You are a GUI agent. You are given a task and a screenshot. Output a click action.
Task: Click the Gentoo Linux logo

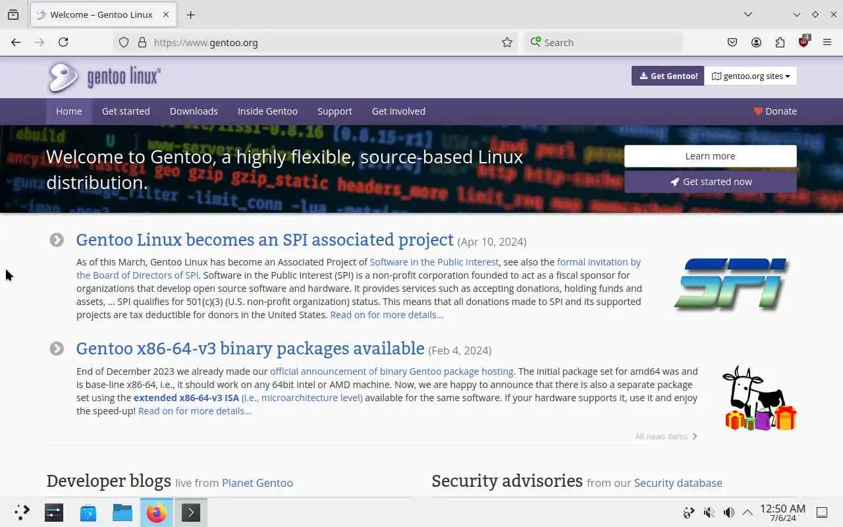click(x=104, y=77)
